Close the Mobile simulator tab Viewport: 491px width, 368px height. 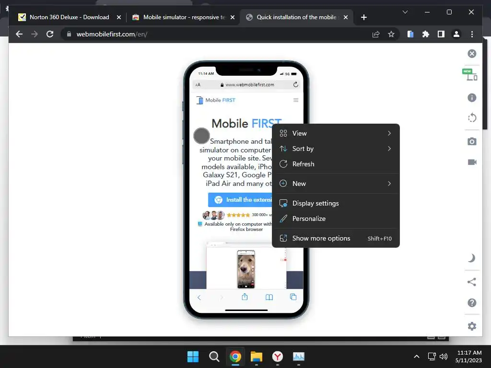coord(233,17)
